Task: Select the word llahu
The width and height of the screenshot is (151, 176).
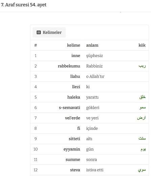Action: tap(75, 76)
